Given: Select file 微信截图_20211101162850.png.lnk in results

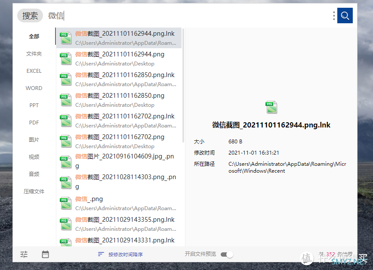Looking at the screenshot, I should pyautogui.click(x=119, y=79).
